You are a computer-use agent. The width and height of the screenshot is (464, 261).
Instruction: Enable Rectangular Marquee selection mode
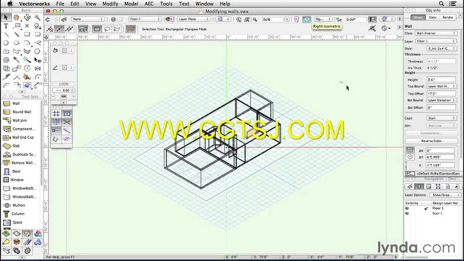[x=97, y=29]
